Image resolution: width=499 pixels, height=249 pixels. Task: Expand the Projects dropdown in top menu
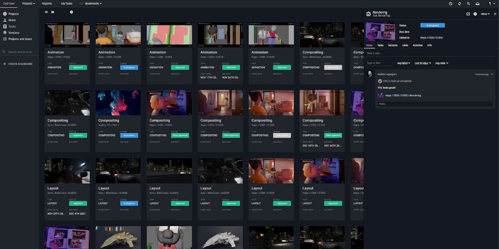point(29,4)
